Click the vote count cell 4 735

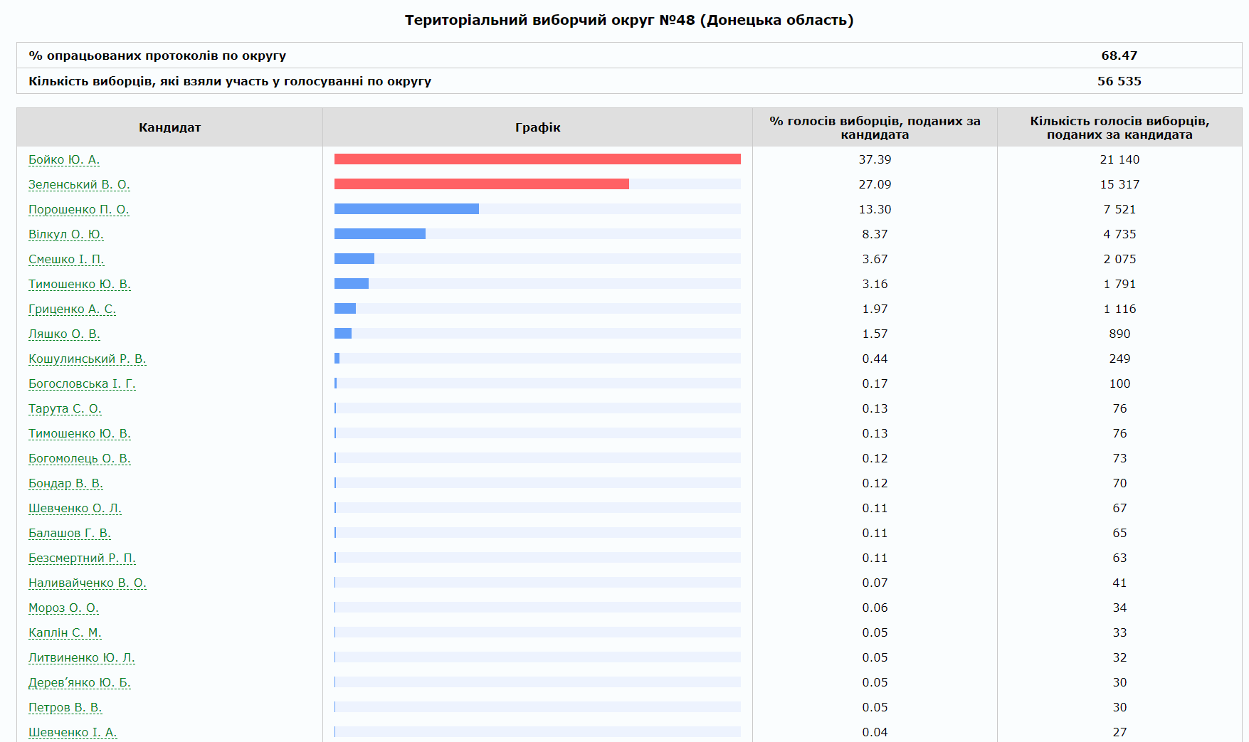pos(1120,234)
